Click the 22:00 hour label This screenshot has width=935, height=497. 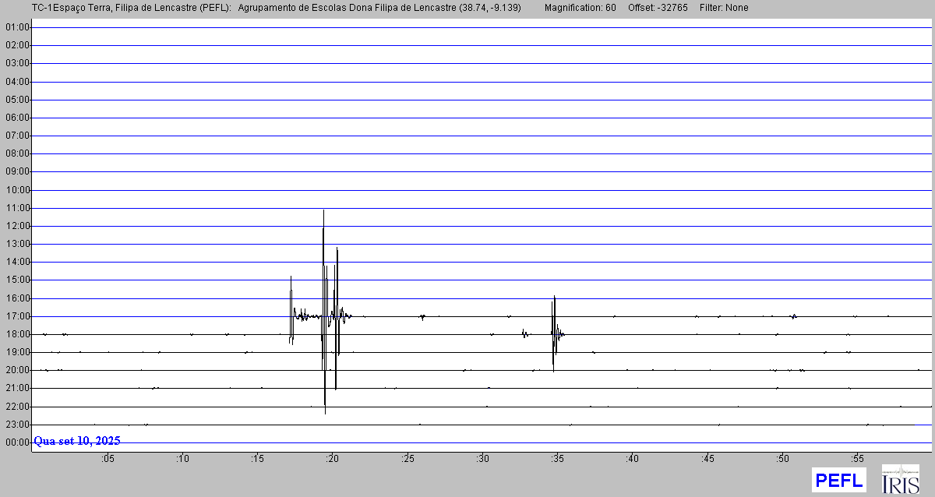point(17,407)
